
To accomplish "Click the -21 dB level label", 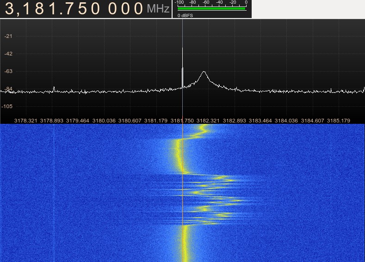I will 8,36.
